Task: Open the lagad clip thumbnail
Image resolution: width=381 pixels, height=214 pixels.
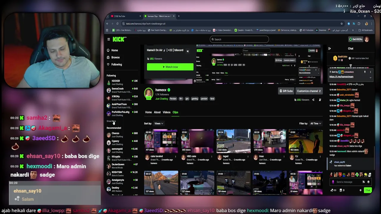Action: pyautogui.click(x=233, y=141)
